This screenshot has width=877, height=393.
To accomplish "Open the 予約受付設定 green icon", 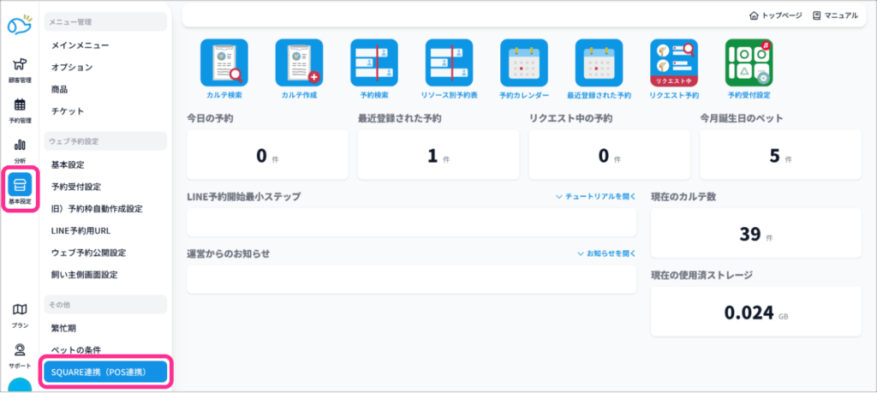I will pyautogui.click(x=749, y=63).
